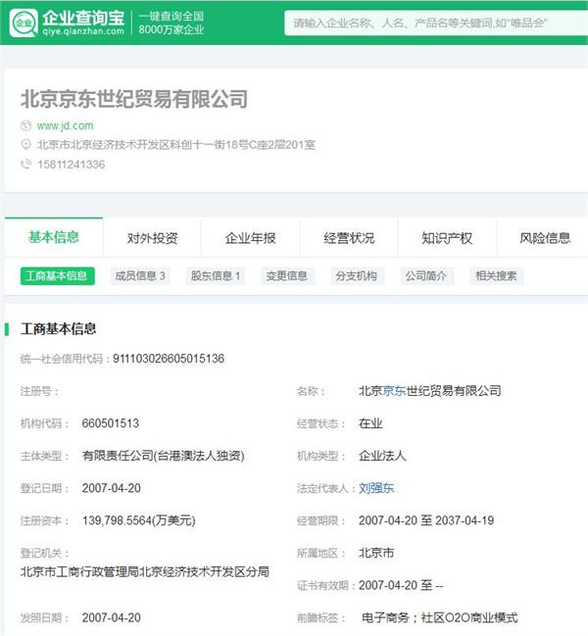This screenshot has height=636, width=588.
Task: Click registered capital 139,798.5564(万美元)
Action: [139, 520]
